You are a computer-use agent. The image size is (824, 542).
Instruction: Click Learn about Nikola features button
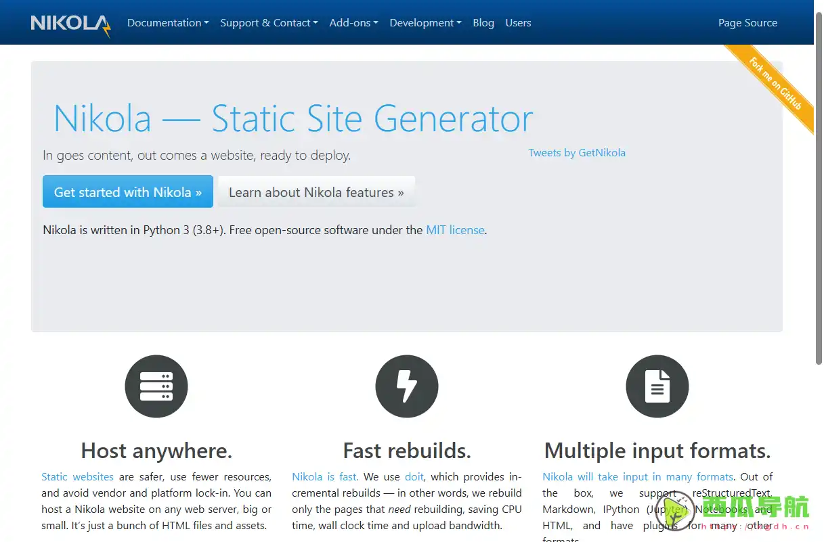pyautogui.click(x=316, y=192)
